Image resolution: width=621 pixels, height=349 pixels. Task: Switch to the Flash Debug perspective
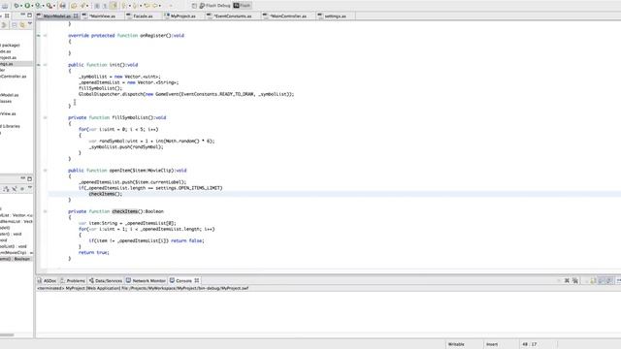(214, 6)
